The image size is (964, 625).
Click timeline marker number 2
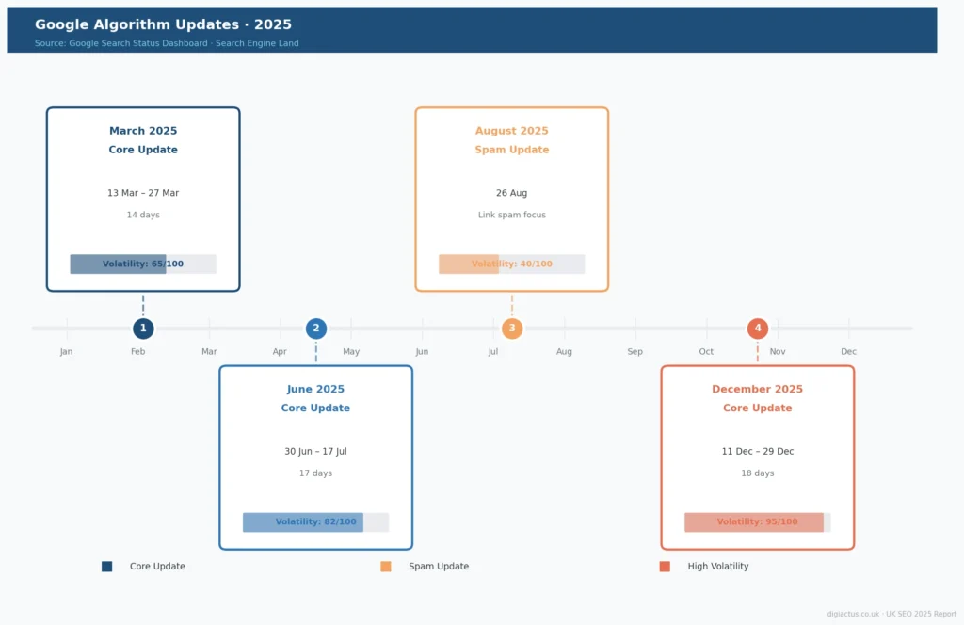click(x=316, y=329)
